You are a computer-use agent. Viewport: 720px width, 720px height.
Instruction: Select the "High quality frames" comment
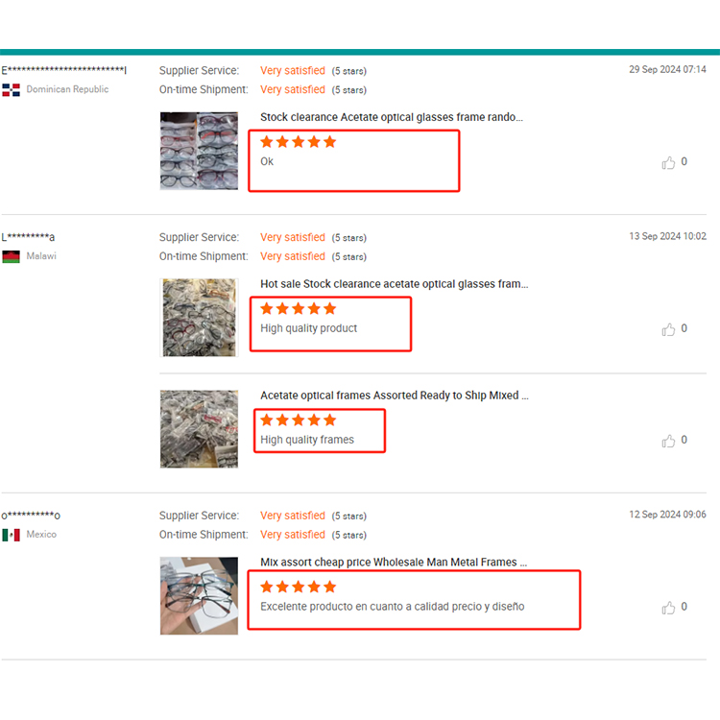[307, 440]
